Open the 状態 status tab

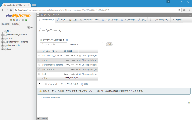[73, 20]
